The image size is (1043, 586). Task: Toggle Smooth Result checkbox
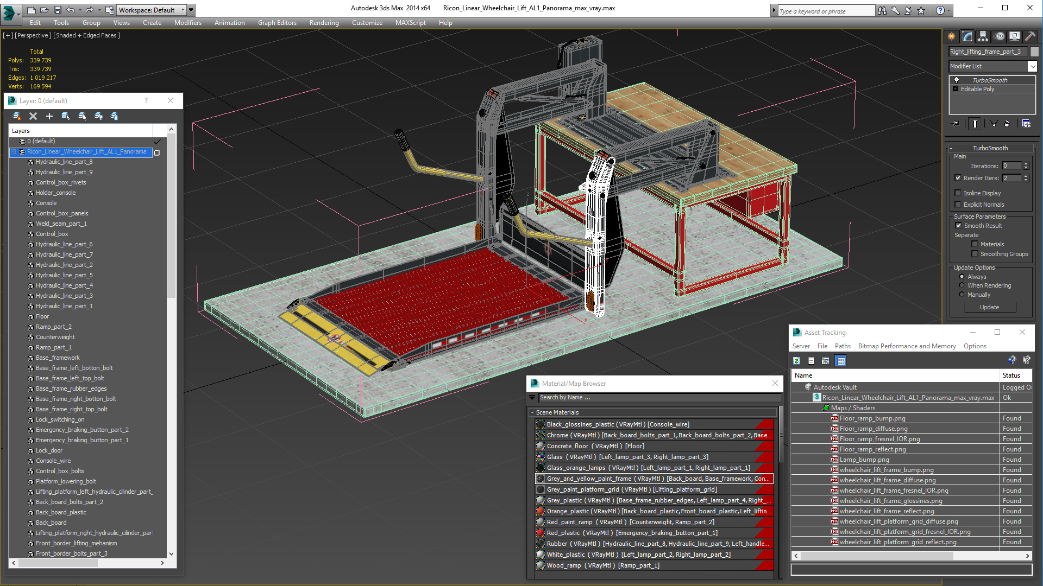point(958,226)
